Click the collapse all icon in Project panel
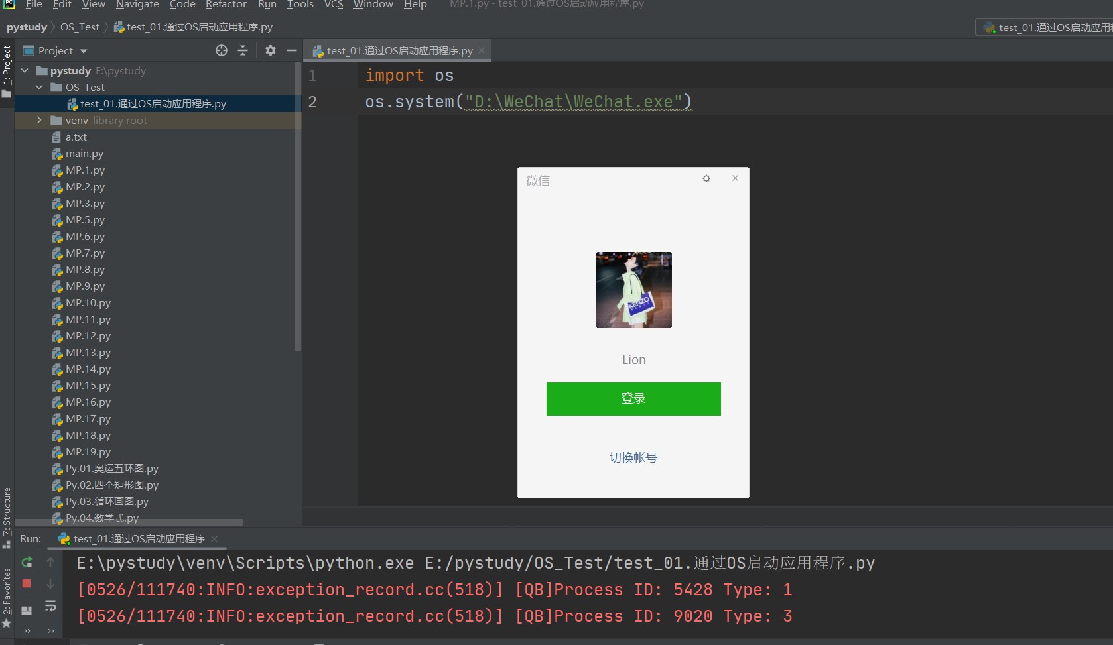 tap(243, 50)
